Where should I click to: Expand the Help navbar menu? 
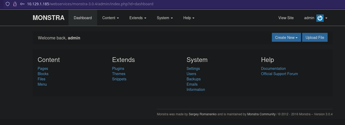(189, 18)
